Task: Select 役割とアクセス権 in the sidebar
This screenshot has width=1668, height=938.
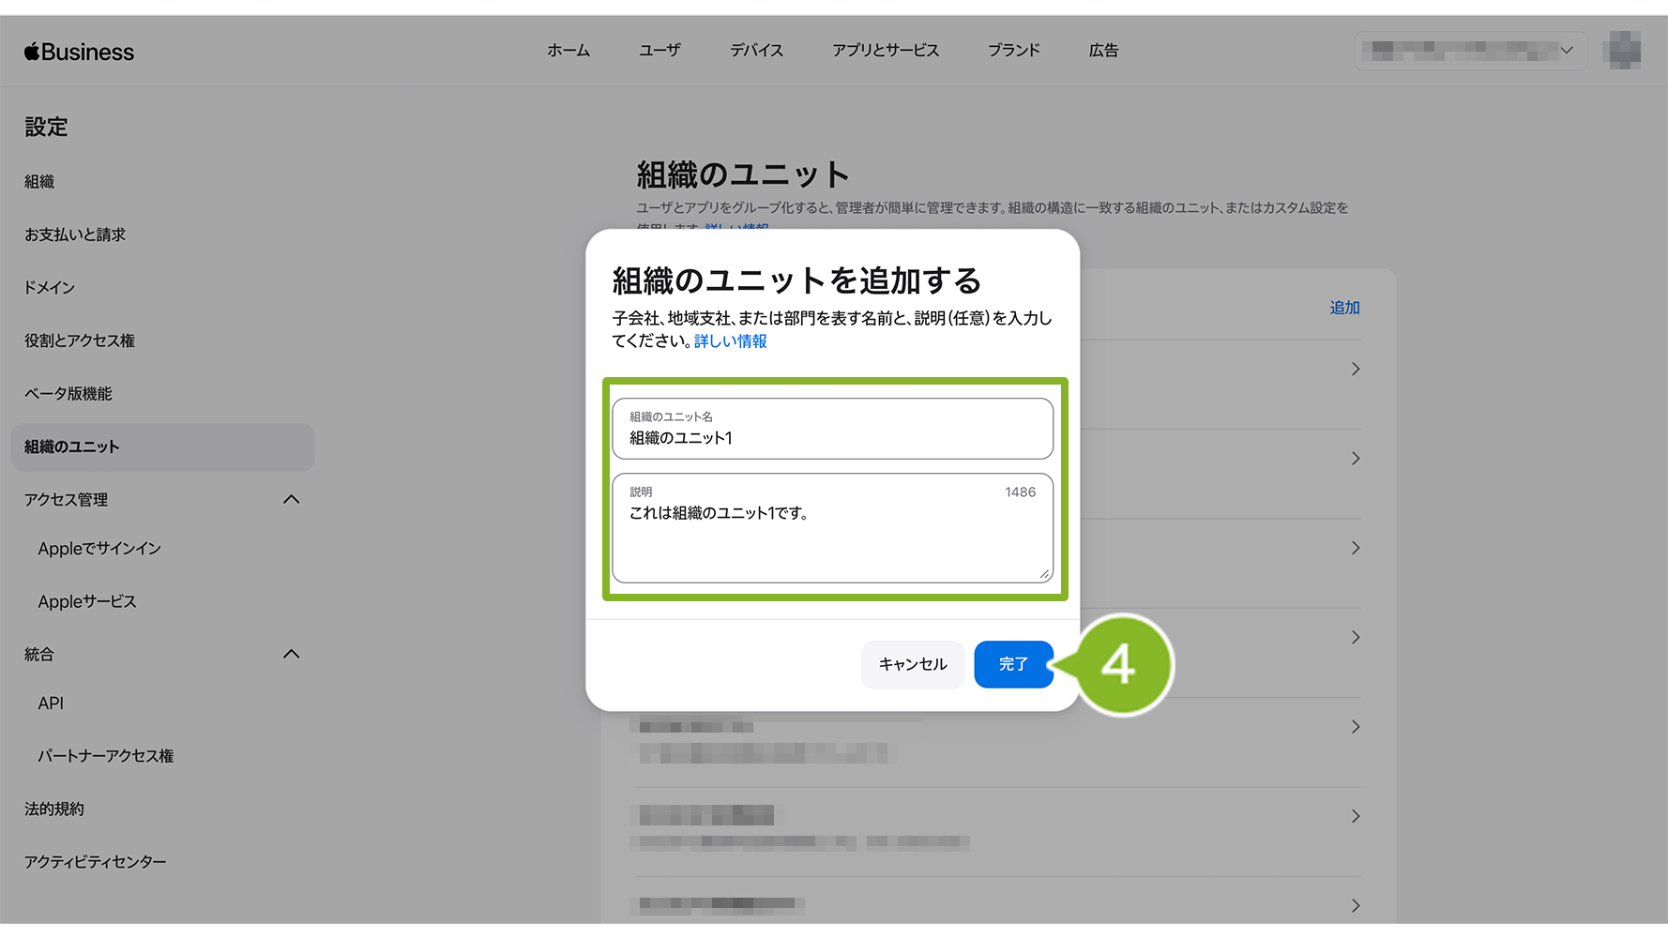Action: (x=80, y=340)
